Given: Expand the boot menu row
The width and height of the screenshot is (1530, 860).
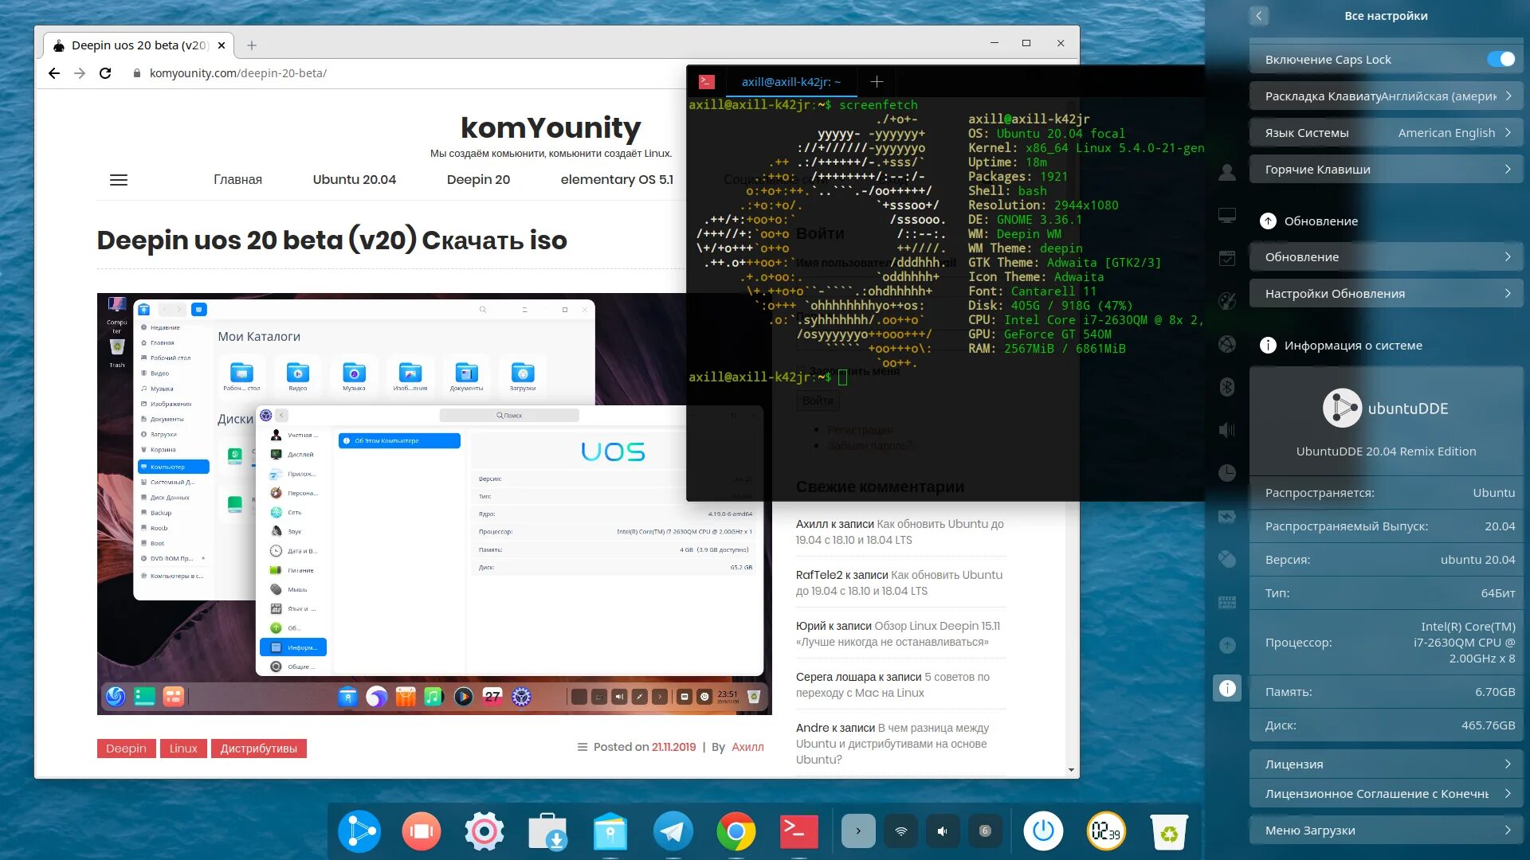Looking at the screenshot, I should coord(1386,831).
